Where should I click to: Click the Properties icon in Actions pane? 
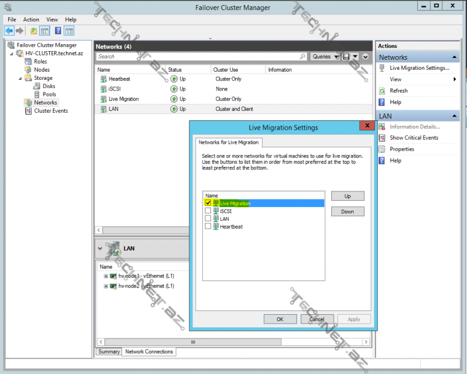click(x=382, y=149)
